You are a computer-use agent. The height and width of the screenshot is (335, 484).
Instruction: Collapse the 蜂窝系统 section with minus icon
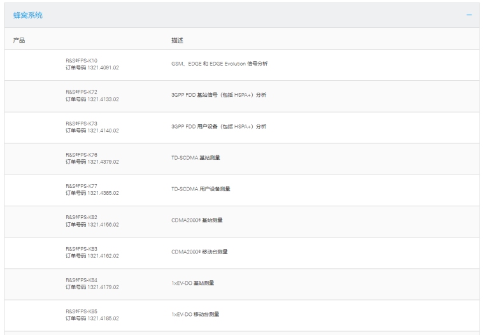[469, 15]
